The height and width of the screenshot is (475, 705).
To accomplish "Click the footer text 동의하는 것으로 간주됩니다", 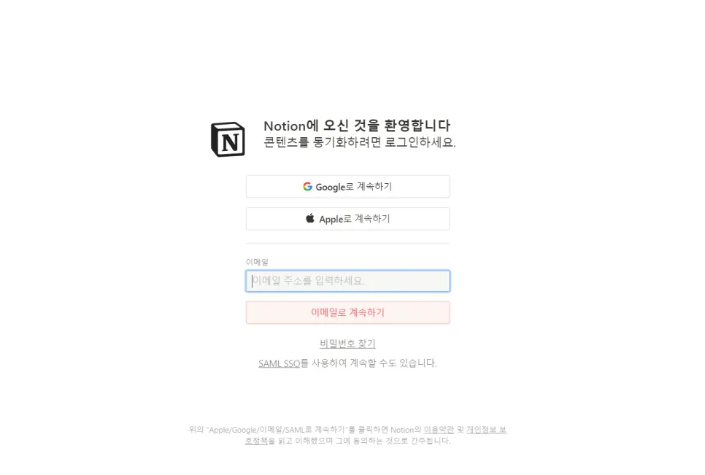I will pyautogui.click(x=401, y=441).
